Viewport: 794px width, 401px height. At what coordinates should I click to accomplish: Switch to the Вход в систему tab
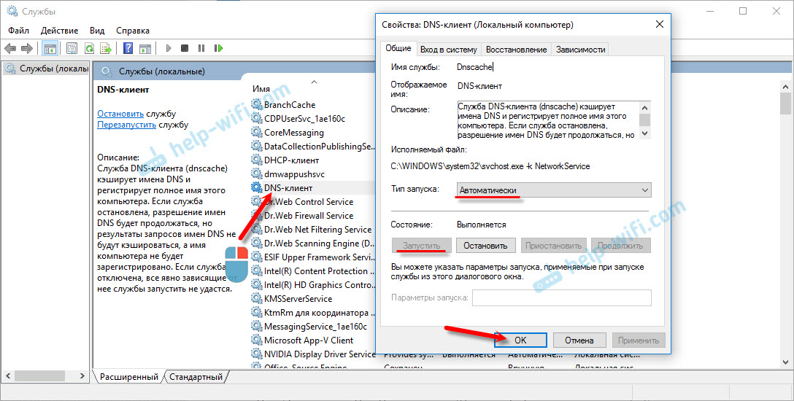pyautogui.click(x=448, y=50)
